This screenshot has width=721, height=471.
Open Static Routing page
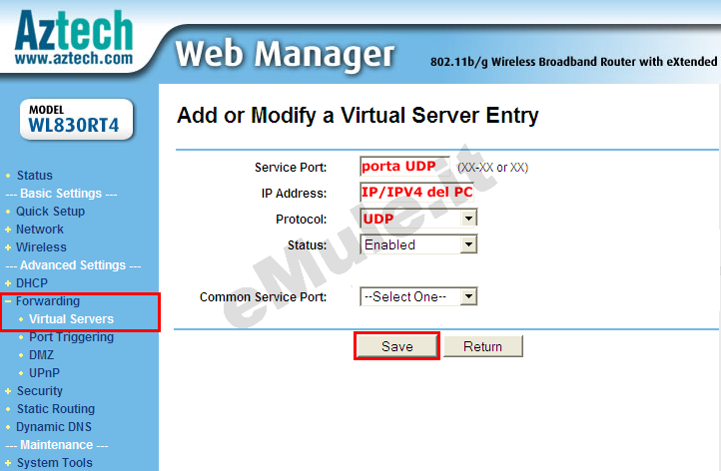56,408
